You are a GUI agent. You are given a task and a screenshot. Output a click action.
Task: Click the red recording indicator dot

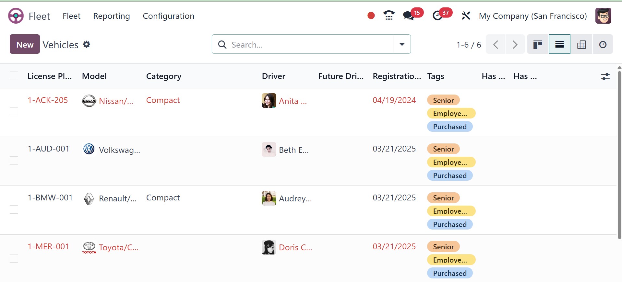[x=371, y=16]
